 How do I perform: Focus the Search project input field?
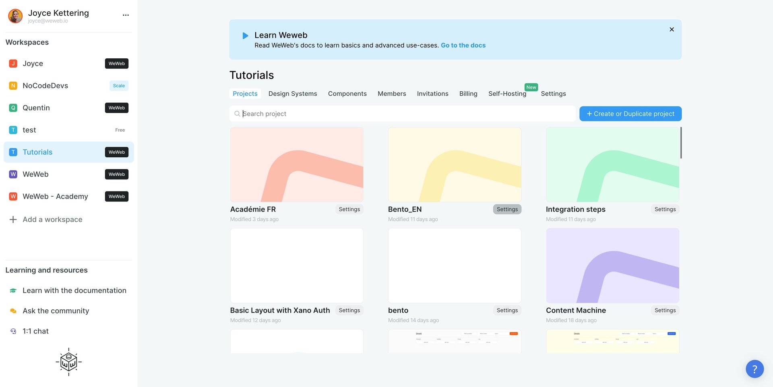tap(403, 114)
